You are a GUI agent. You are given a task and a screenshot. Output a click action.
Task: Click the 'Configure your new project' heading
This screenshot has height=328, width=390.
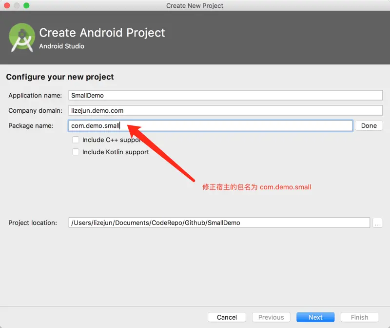click(x=60, y=77)
